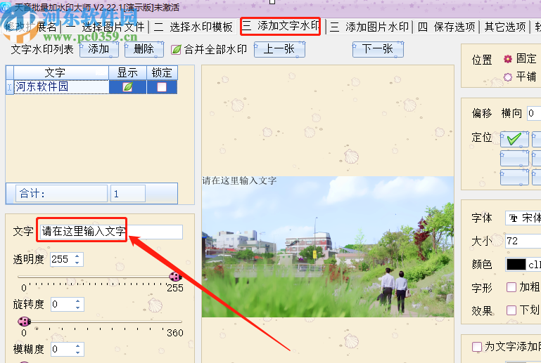This screenshot has height=363, width=541.
Task: Select the 河东软件园 list row text
Action: tap(61, 87)
